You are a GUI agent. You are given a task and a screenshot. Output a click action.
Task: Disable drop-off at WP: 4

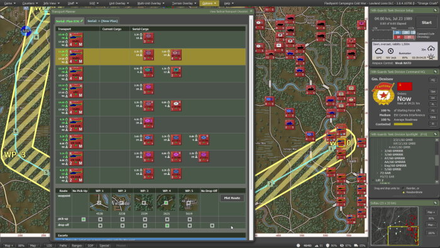[167, 225]
